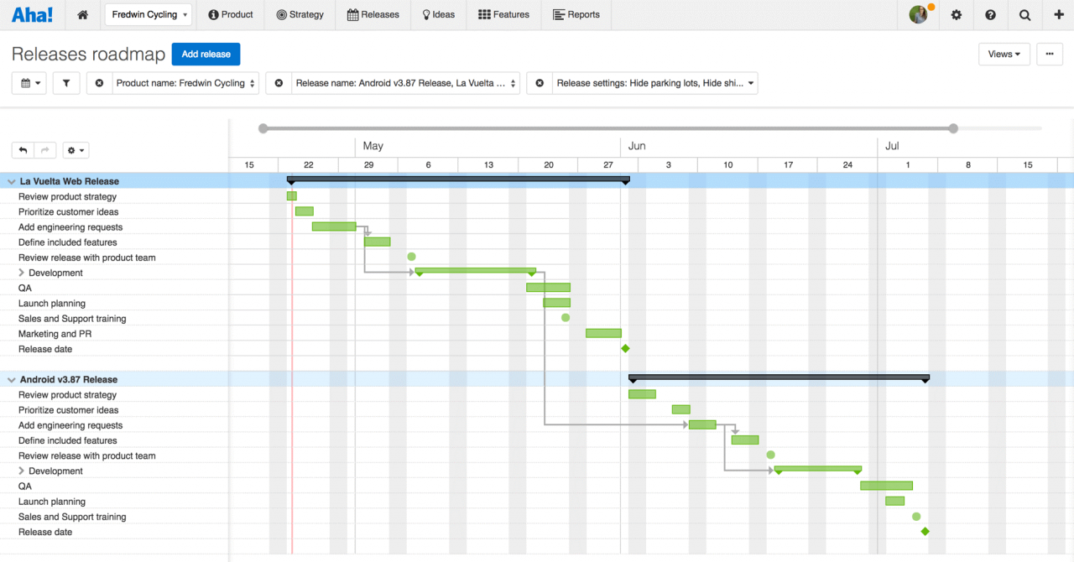1074x562 pixels.
Task: Click the Add release button
Action: click(x=206, y=54)
